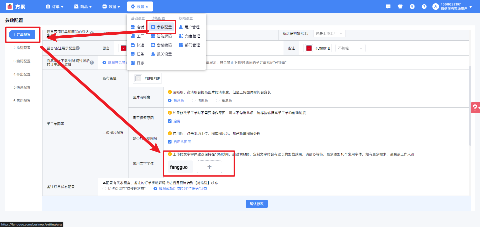The height and width of the screenshot is (227, 480).
Task: Open 报关设置 in settings dropdown
Action: point(161,54)
